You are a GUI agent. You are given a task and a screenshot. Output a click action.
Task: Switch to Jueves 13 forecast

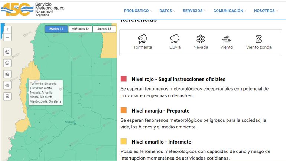(x=104, y=29)
